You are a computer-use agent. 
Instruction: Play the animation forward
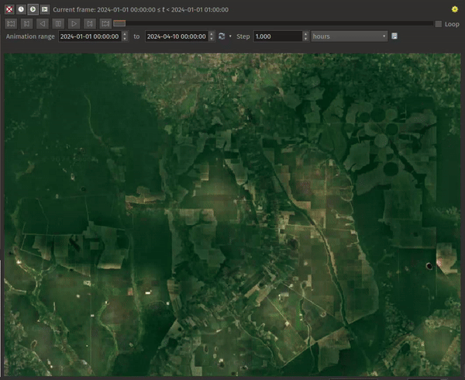coord(74,24)
